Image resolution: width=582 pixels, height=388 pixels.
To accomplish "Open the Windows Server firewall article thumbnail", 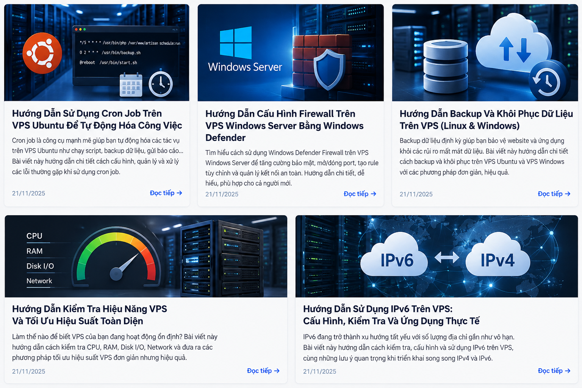I will click(291, 52).
